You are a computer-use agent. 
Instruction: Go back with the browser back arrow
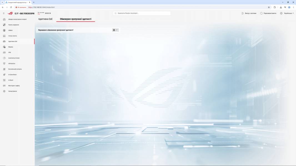point(3,7)
